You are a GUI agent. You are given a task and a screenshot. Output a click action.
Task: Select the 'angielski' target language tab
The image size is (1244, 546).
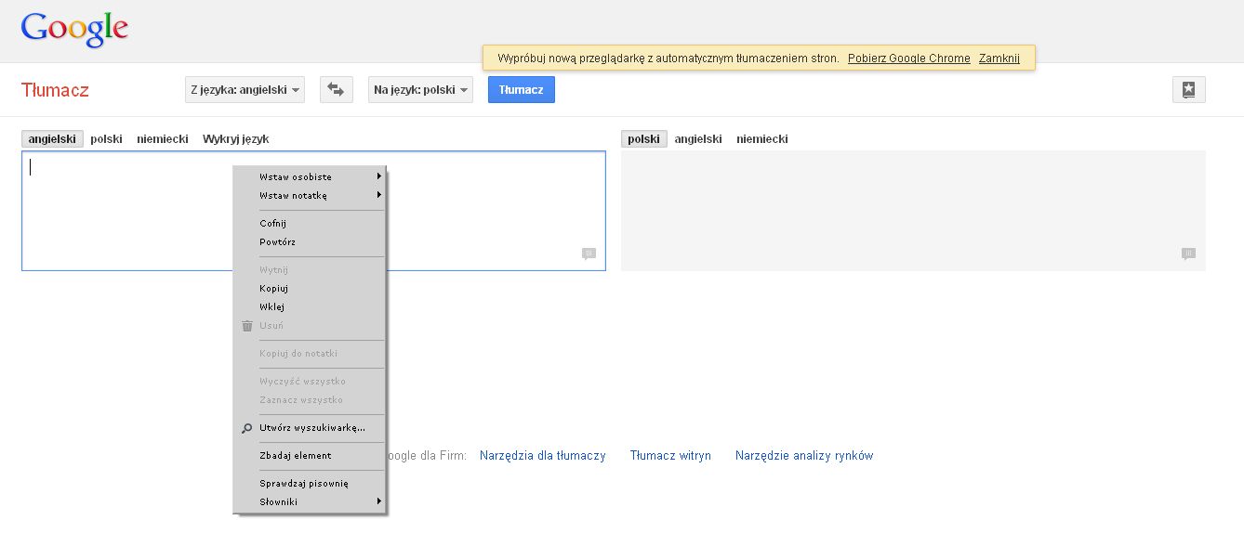698,139
